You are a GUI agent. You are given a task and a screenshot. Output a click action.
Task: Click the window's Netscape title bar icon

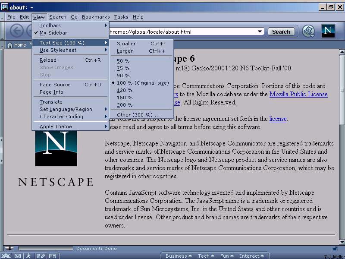tap(4, 7)
